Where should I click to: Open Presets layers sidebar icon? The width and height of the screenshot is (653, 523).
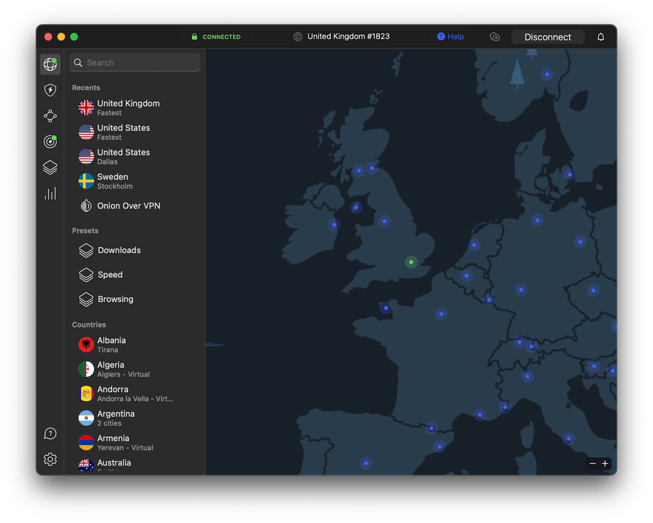(x=50, y=168)
